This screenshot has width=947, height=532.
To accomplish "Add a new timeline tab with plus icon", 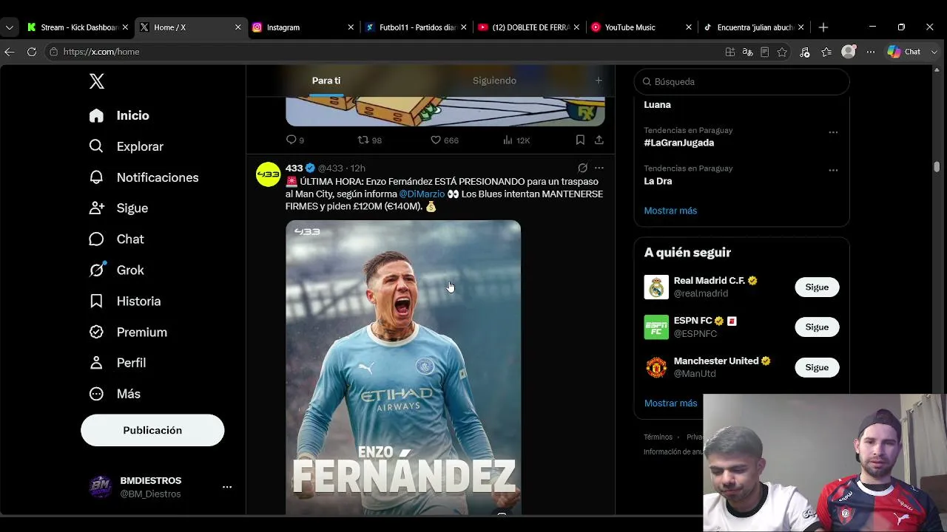I will point(599,81).
